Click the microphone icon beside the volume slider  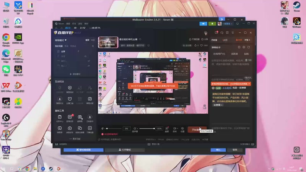point(102,128)
